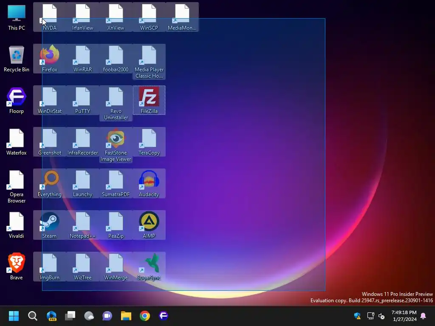435x326 pixels.
Task: Select the foobar2000 shortcut
Action: click(x=116, y=59)
